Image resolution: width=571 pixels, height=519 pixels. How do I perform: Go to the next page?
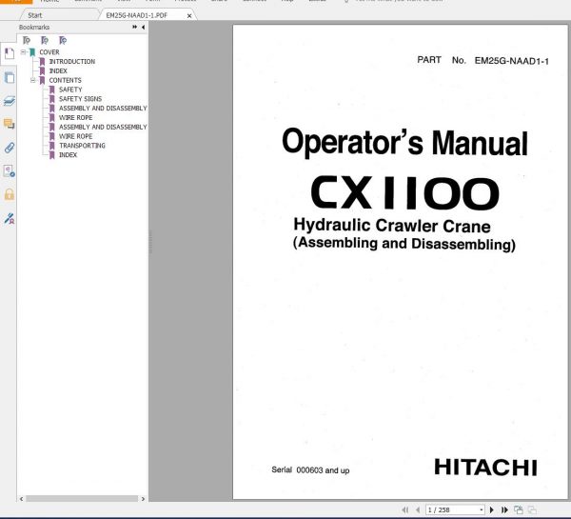click(492, 509)
